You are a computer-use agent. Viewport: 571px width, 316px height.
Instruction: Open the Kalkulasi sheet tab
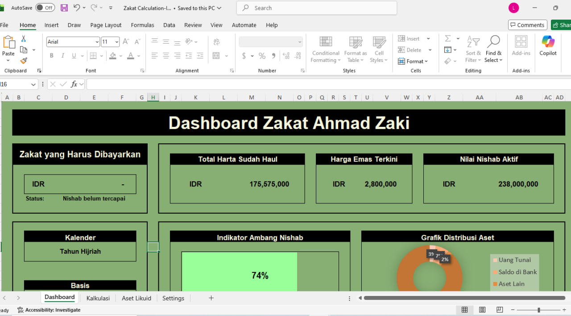(x=98, y=298)
